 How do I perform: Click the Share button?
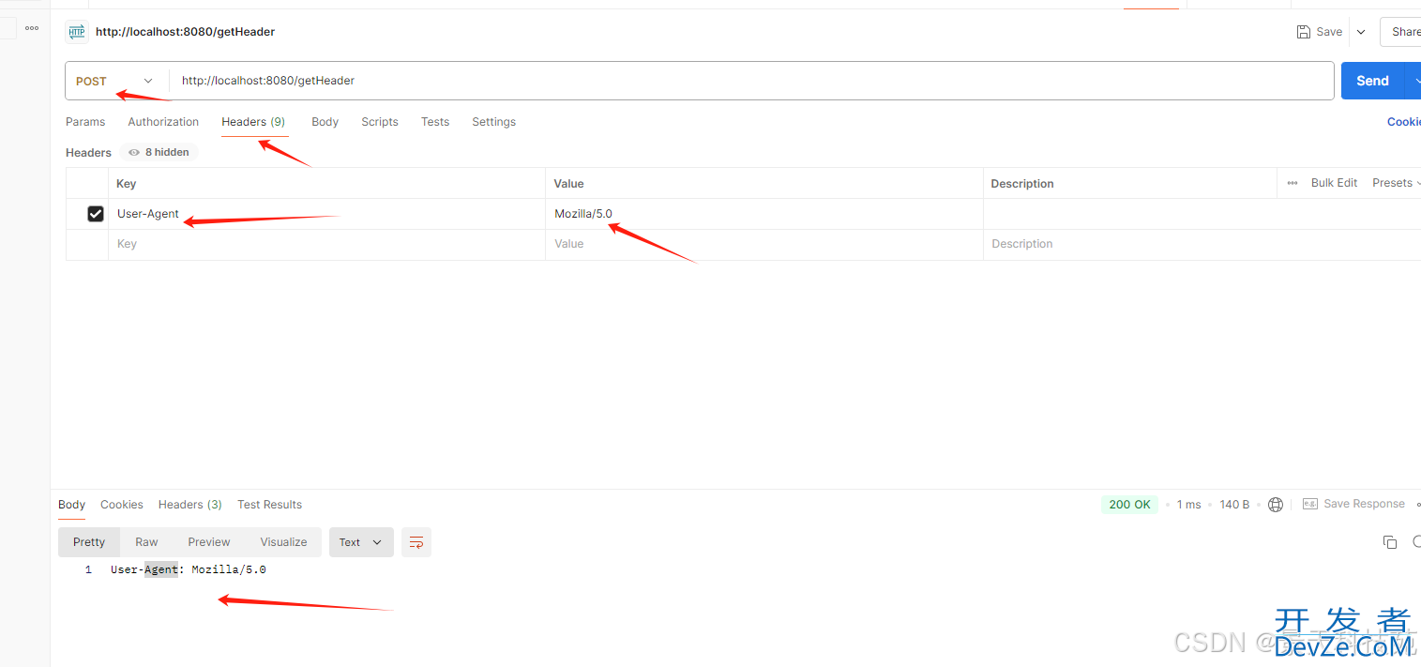[1401, 32]
